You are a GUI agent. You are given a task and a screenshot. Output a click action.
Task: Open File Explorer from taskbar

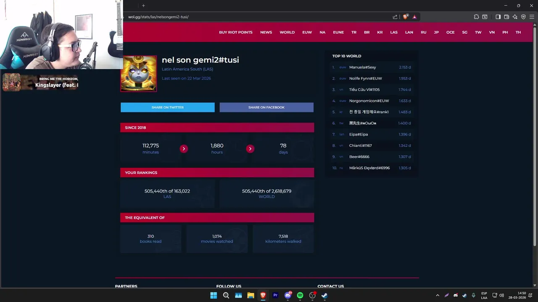(251, 295)
